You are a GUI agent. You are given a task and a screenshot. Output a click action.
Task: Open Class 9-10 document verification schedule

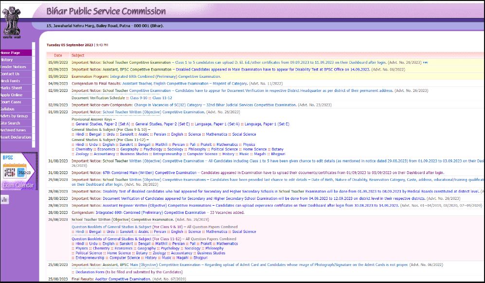click(139, 98)
